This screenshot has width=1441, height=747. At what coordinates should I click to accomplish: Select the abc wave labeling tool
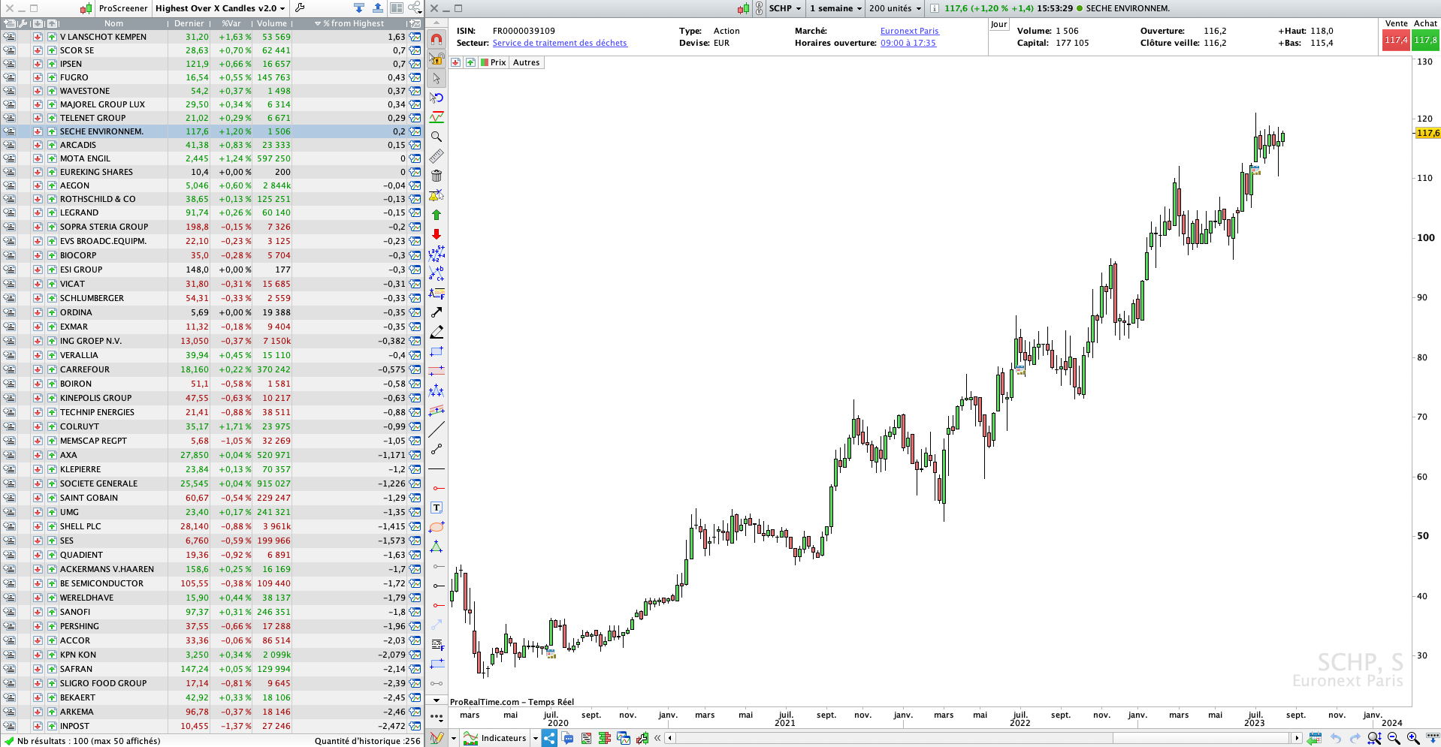436,273
